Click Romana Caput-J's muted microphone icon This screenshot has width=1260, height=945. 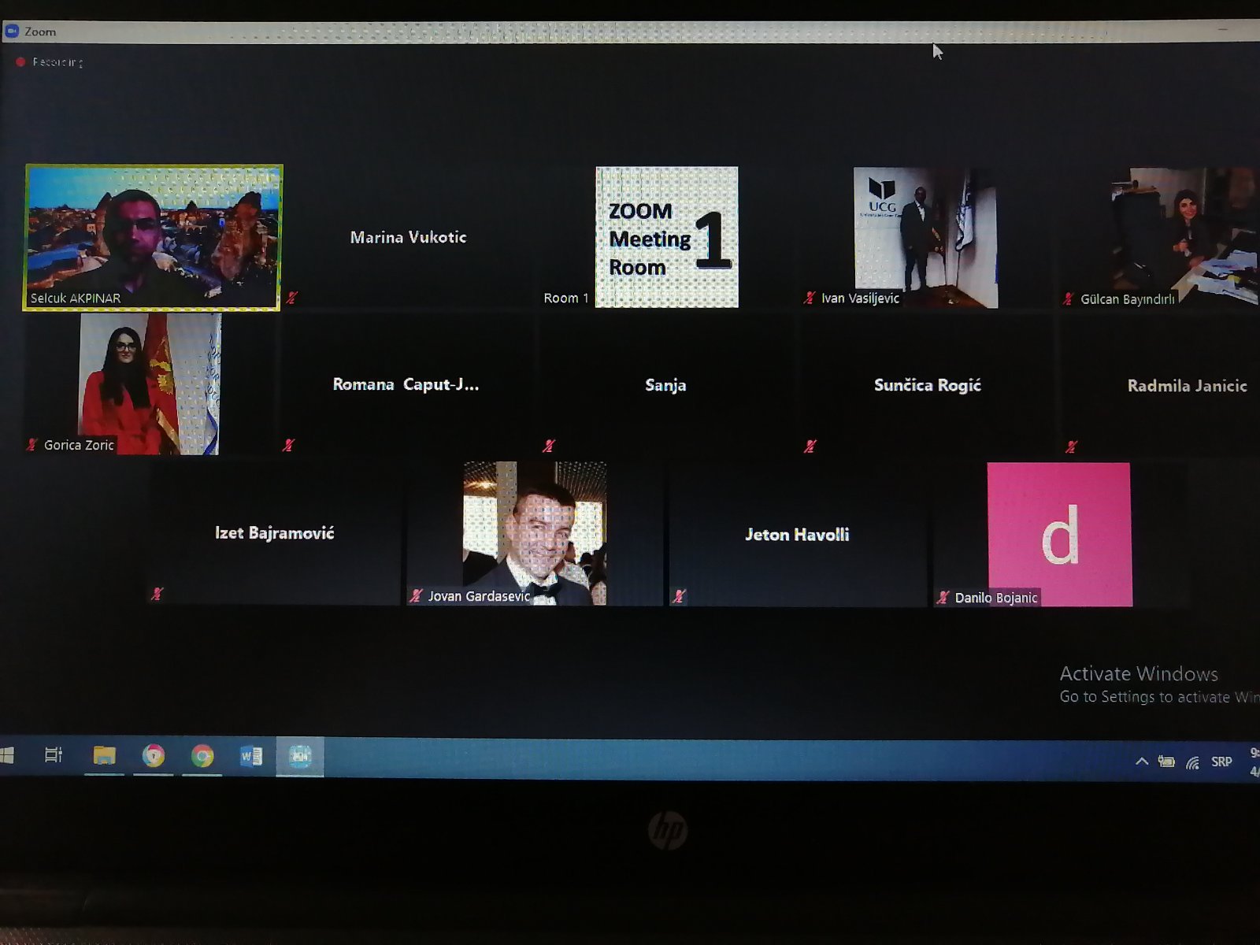click(288, 445)
